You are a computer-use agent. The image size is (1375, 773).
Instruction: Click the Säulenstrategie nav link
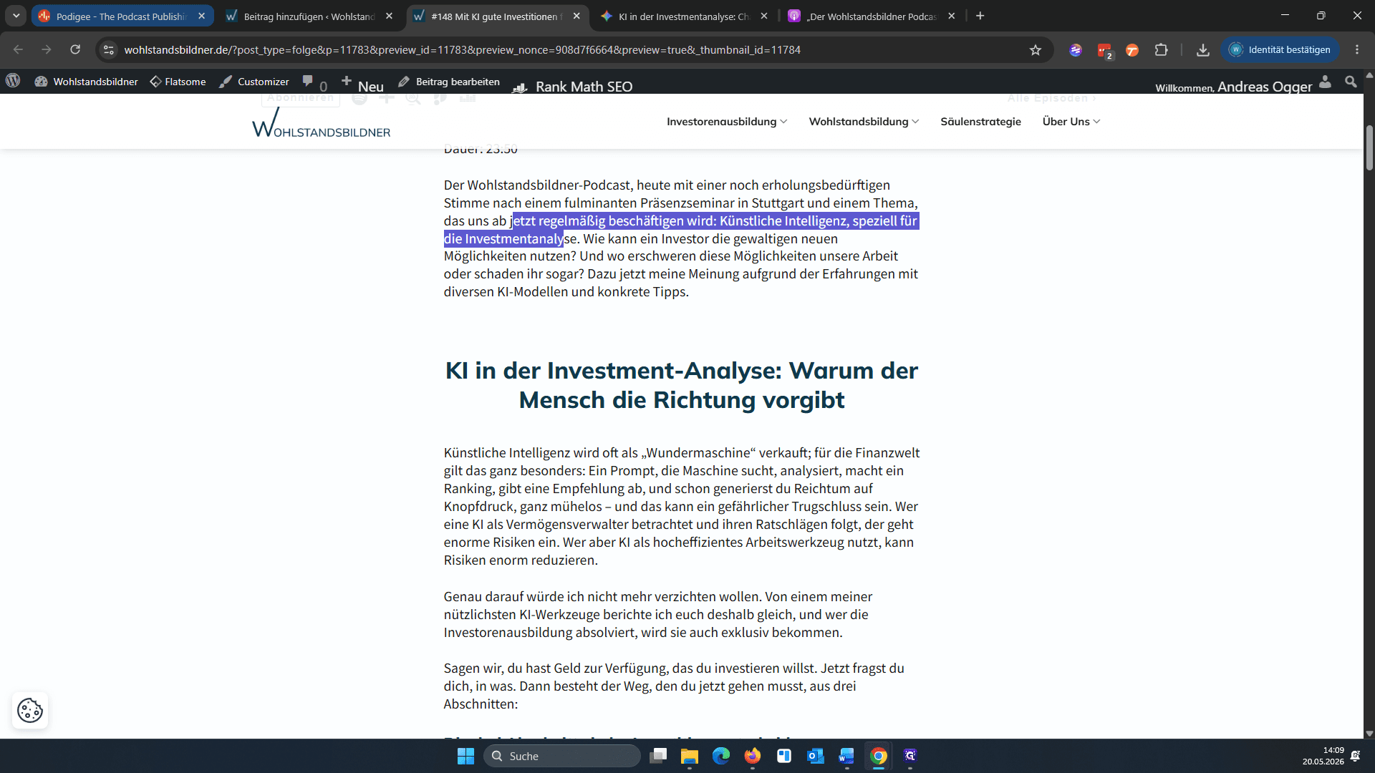[x=980, y=122]
